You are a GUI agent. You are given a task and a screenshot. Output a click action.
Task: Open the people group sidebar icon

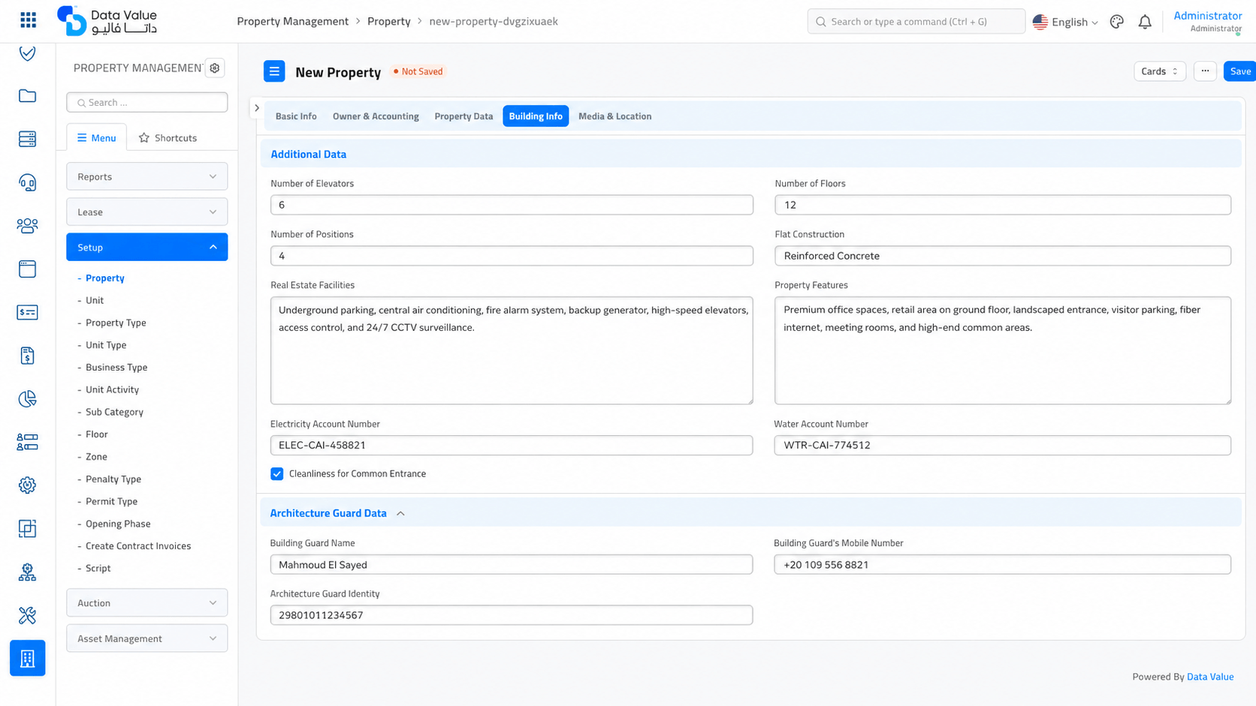(28, 226)
